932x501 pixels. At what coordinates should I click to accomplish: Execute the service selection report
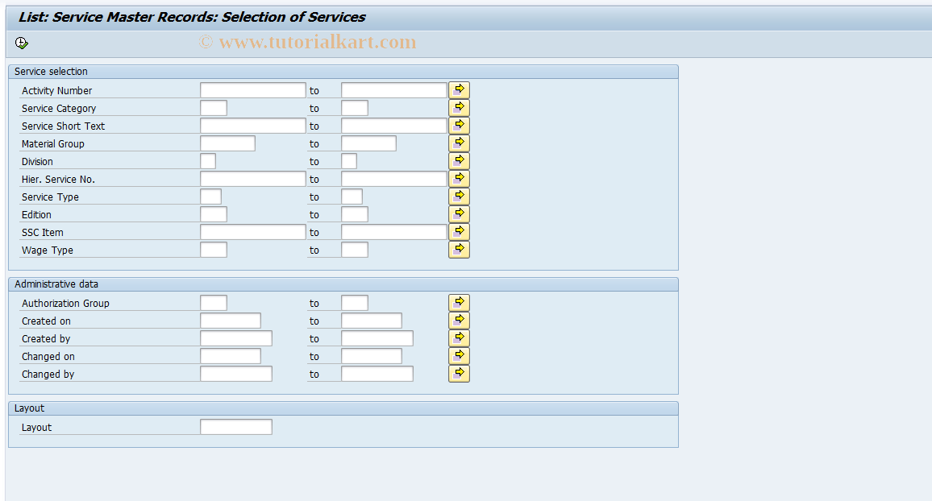pyautogui.click(x=22, y=43)
